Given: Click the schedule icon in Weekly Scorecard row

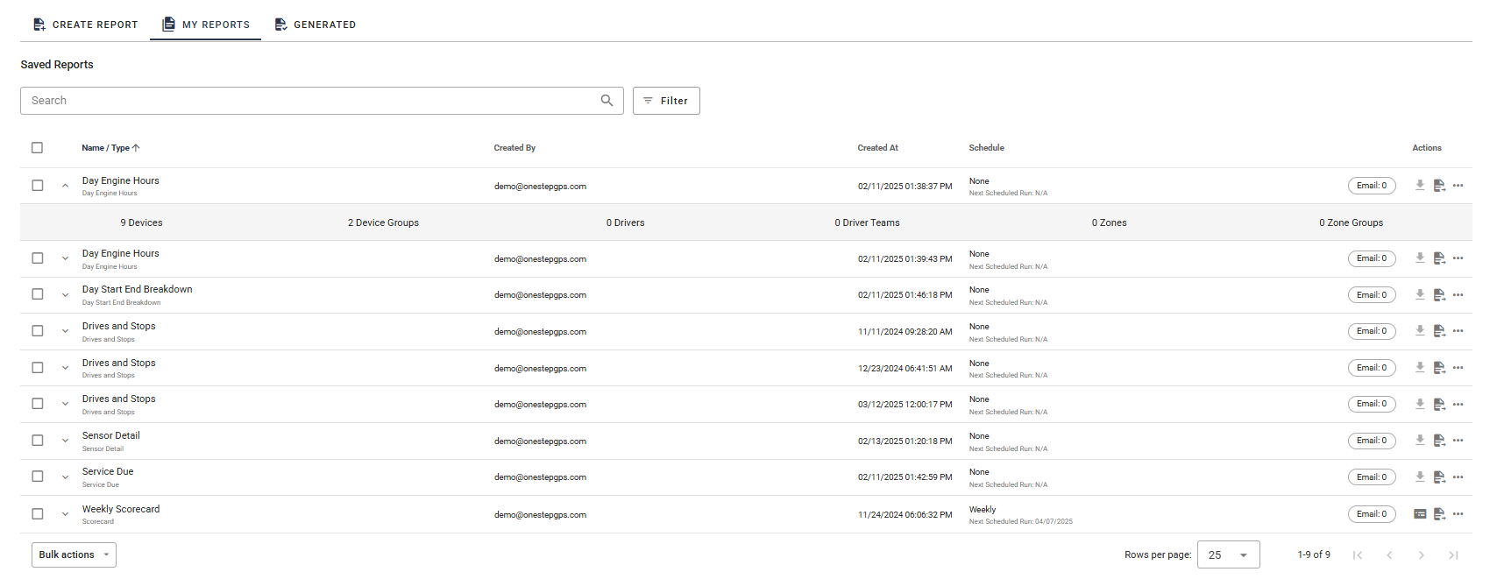Looking at the screenshot, I should pos(1420,514).
